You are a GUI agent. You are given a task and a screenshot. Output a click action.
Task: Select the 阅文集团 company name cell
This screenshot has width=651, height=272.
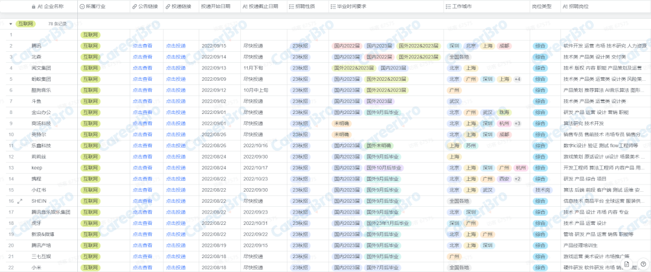pyautogui.click(x=42, y=68)
